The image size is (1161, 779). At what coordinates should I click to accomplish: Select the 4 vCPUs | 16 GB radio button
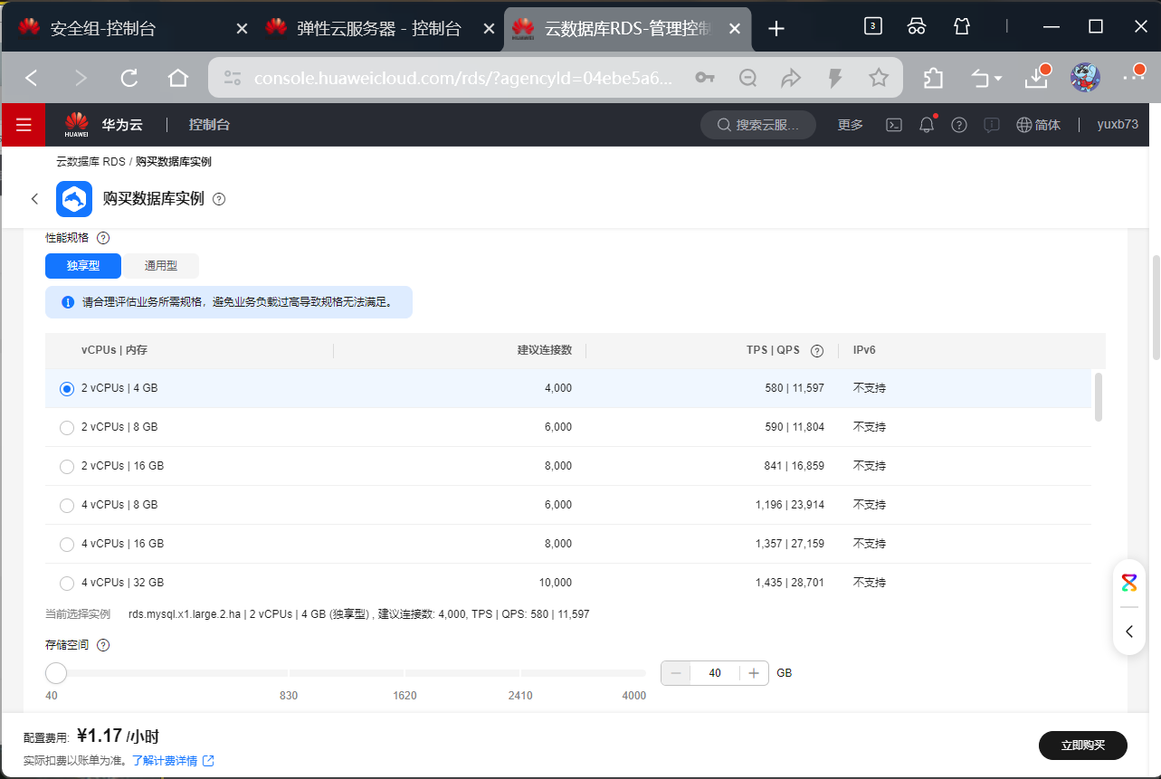point(66,545)
